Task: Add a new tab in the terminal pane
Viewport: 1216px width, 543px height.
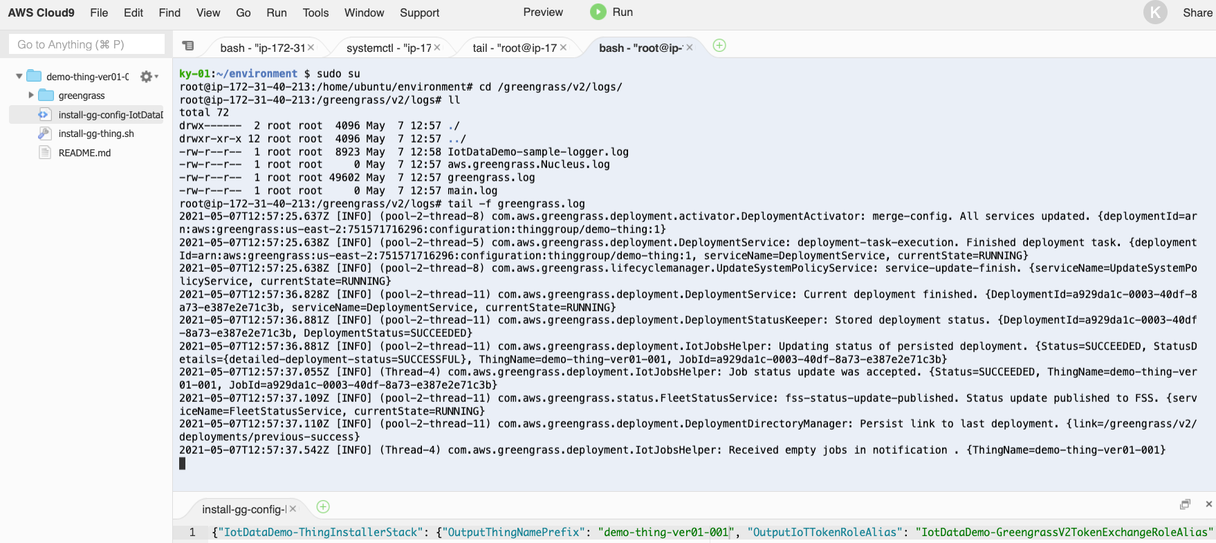Action: tap(719, 46)
